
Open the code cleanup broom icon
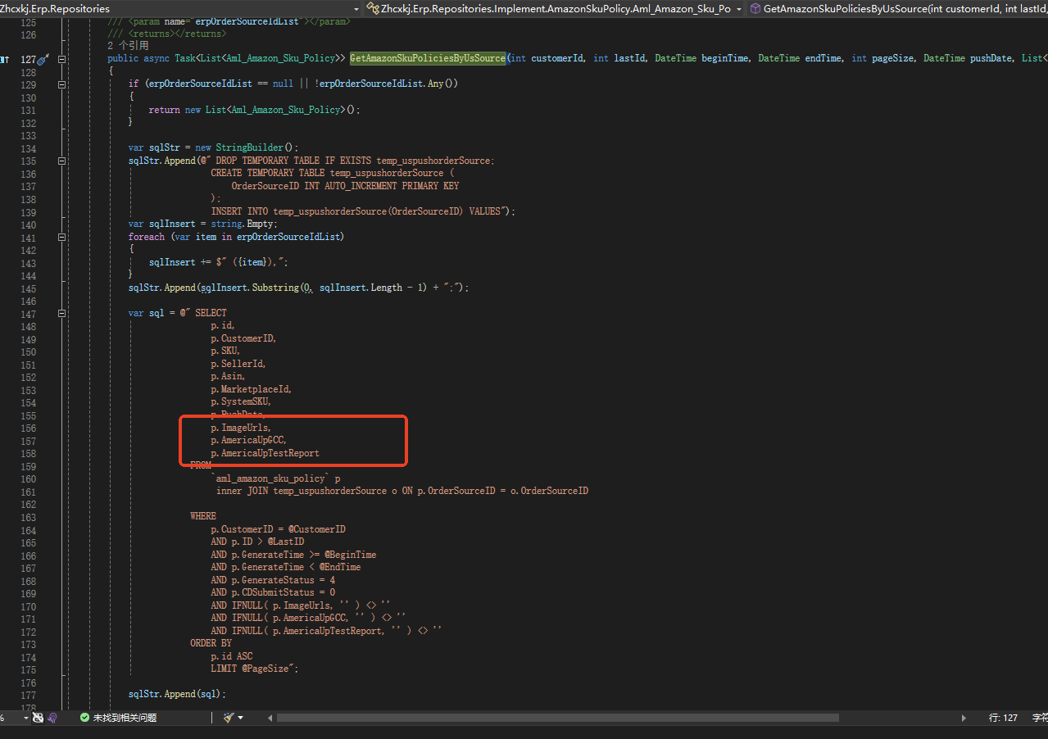[229, 718]
